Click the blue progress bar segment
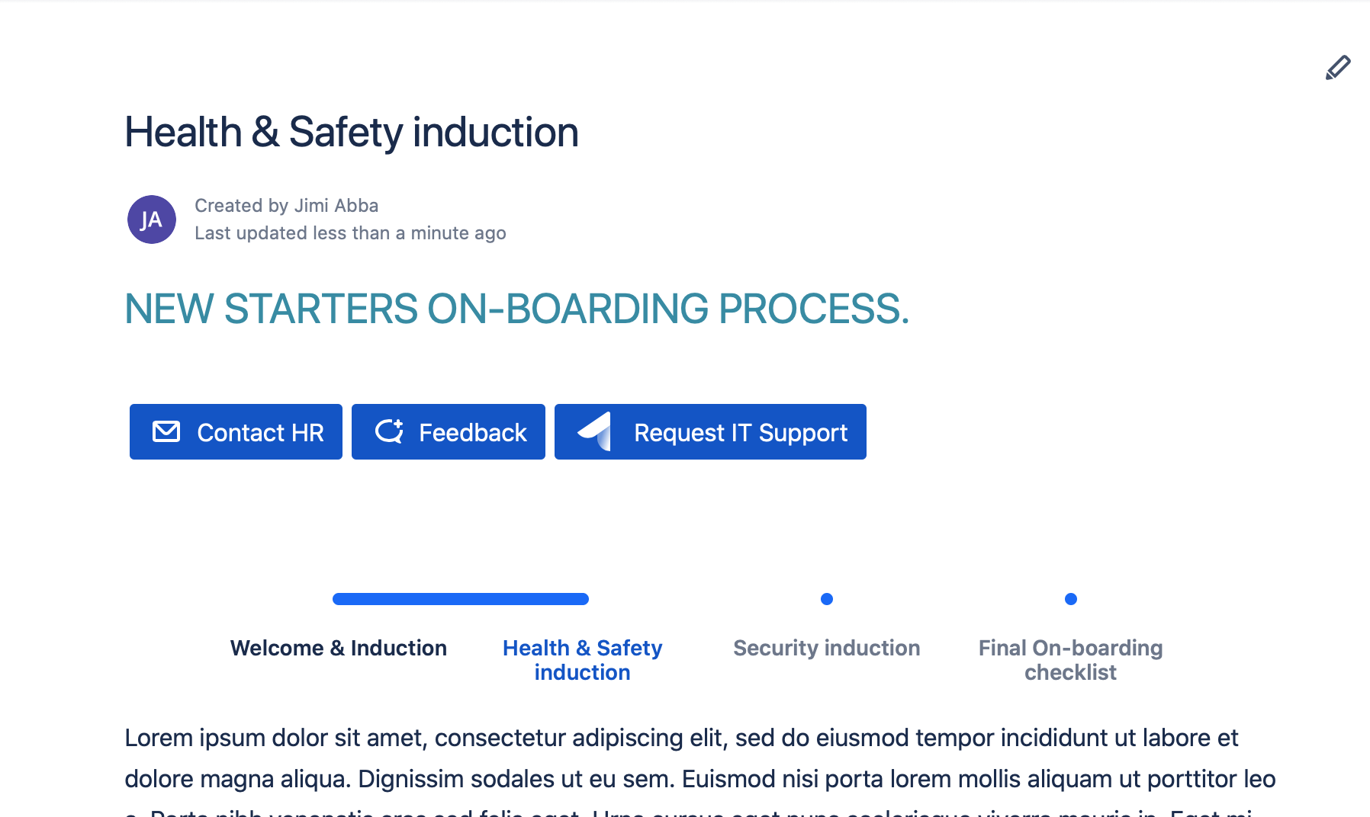This screenshot has width=1370, height=817. click(x=461, y=599)
